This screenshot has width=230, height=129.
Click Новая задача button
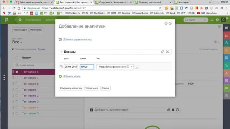pos(20,30)
